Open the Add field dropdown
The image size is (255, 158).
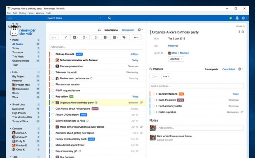tap(176, 59)
